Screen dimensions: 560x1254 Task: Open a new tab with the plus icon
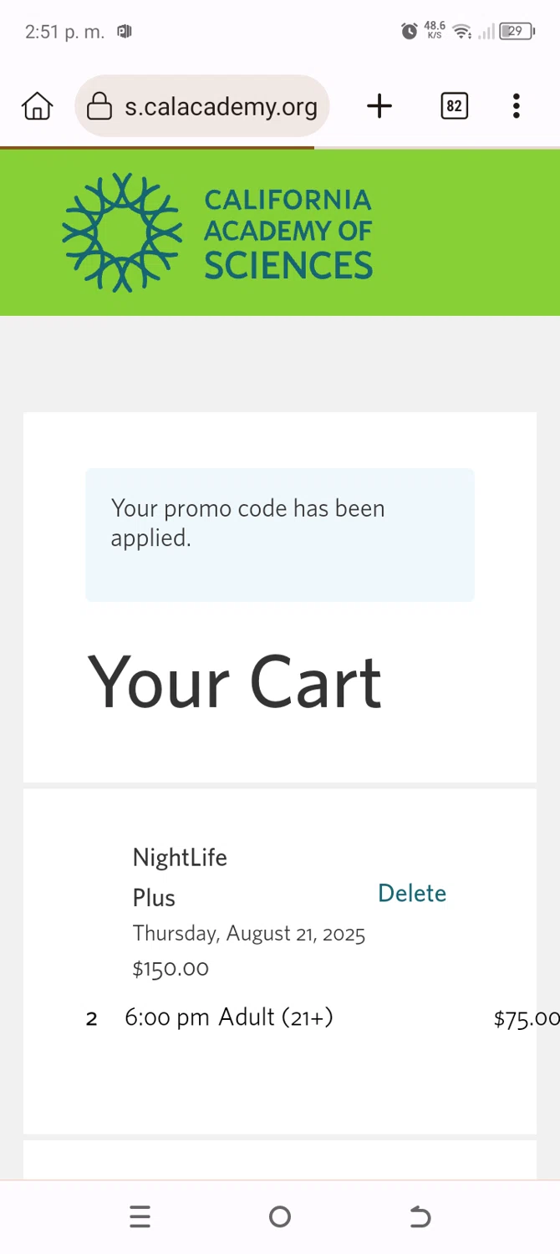click(x=379, y=106)
